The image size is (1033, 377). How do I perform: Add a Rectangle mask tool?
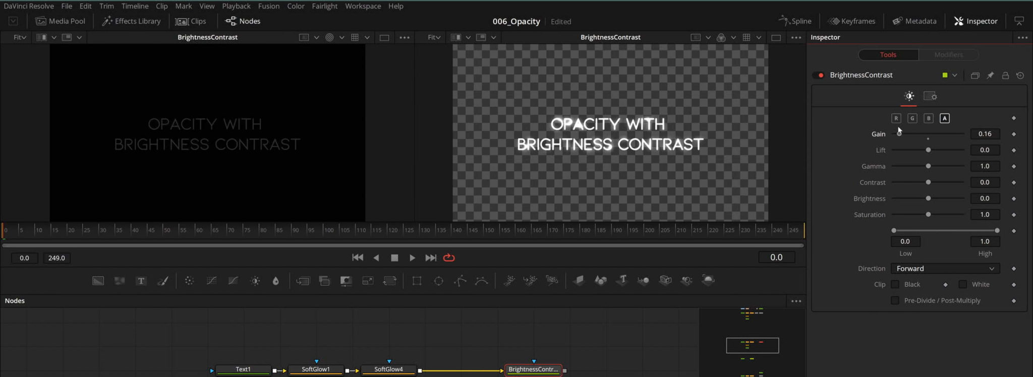click(x=417, y=281)
